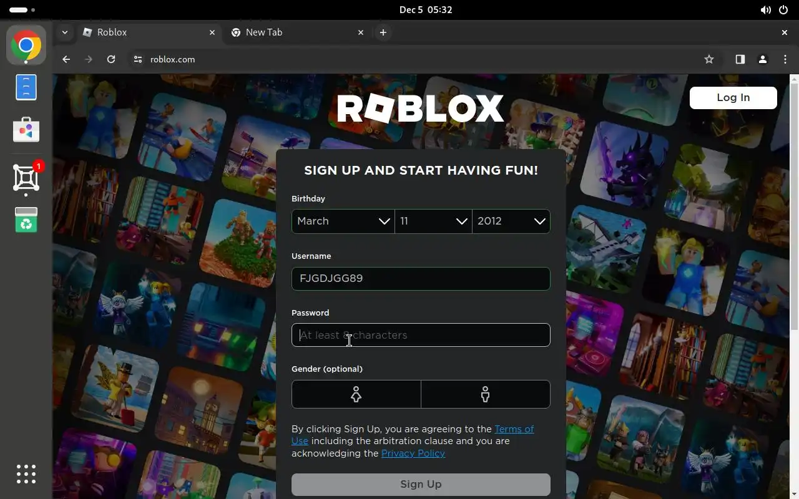Screen dimensions: 799x499
Task: Show the applications grid
Action: tap(26, 474)
